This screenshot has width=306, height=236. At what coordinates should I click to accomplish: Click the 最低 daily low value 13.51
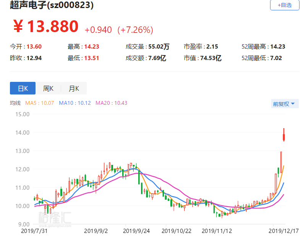pos(92,58)
